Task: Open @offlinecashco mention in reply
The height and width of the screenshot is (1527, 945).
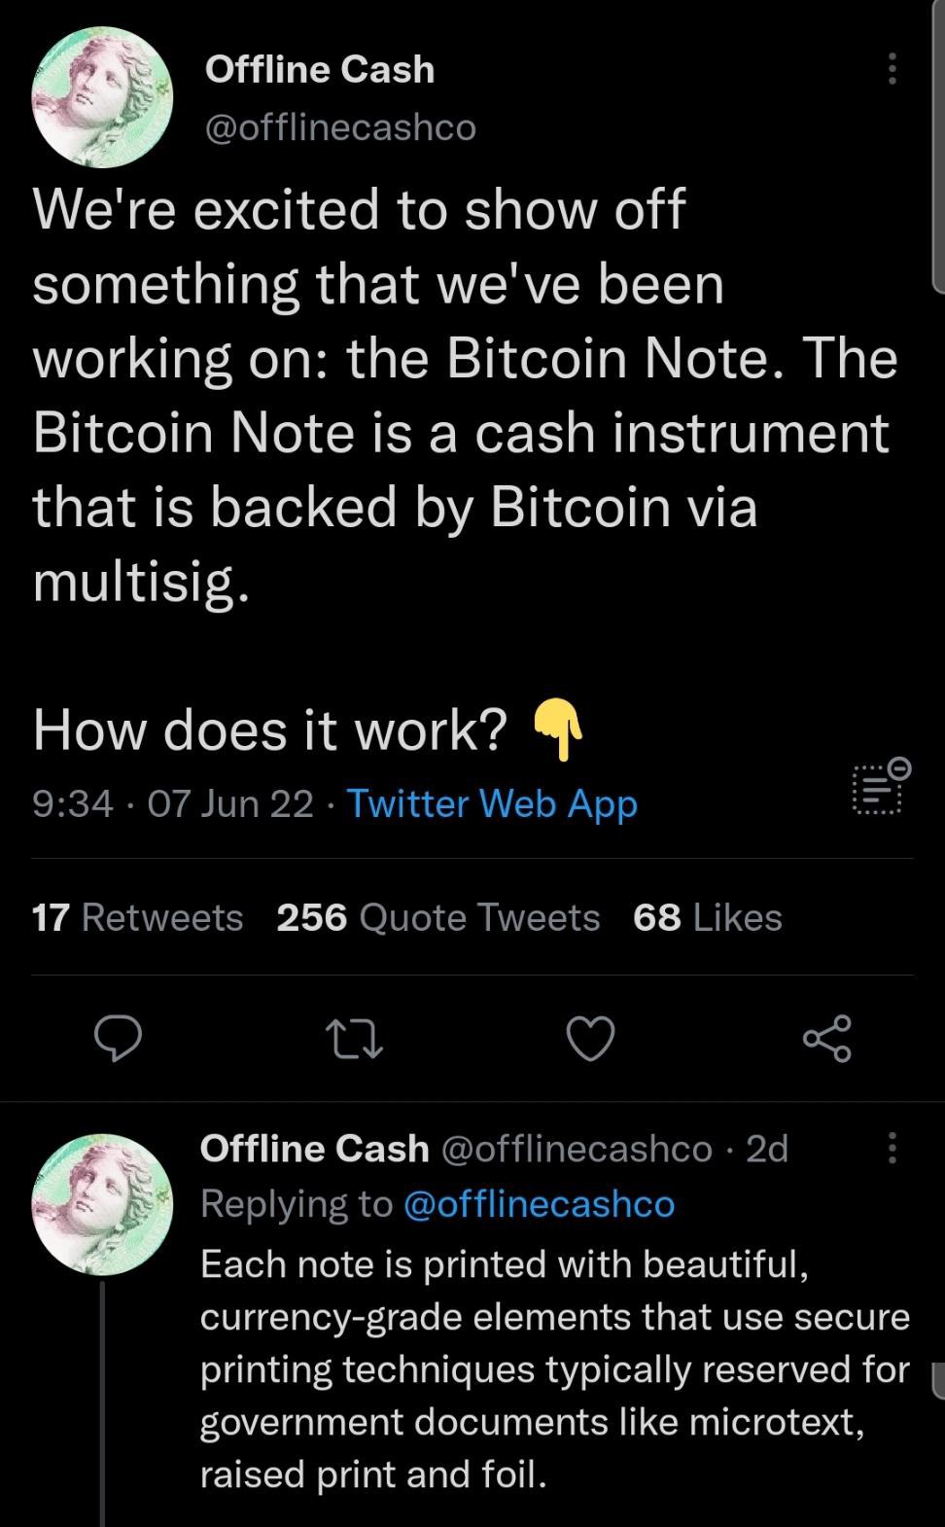Action: pyautogui.click(x=538, y=1204)
